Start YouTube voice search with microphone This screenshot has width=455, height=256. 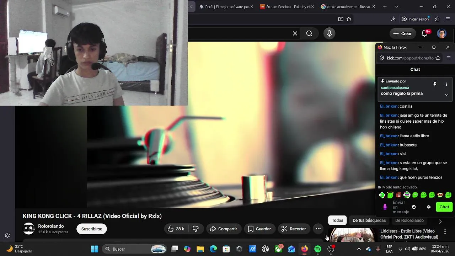point(329,33)
